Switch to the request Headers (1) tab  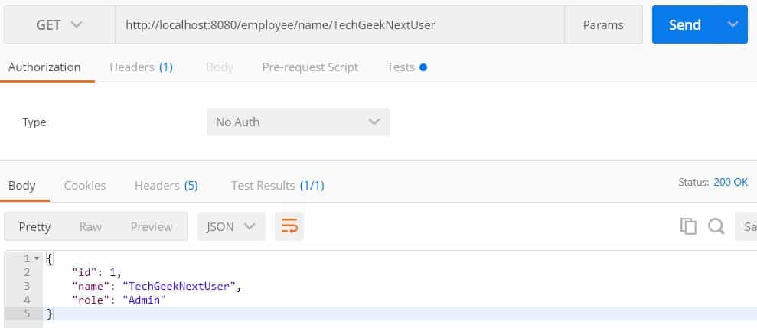(141, 67)
